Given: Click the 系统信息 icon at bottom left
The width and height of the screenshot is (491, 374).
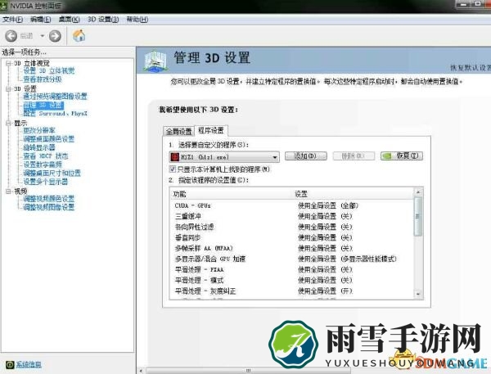Looking at the screenshot, I should pos(10,365).
